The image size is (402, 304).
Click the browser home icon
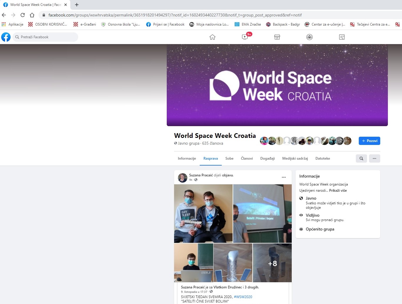(x=32, y=15)
